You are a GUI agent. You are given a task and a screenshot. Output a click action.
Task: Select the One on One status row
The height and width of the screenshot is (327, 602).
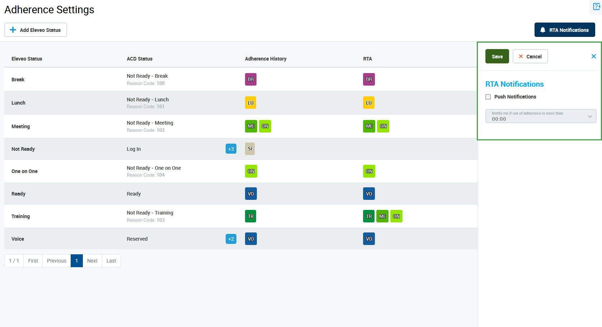(x=24, y=171)
